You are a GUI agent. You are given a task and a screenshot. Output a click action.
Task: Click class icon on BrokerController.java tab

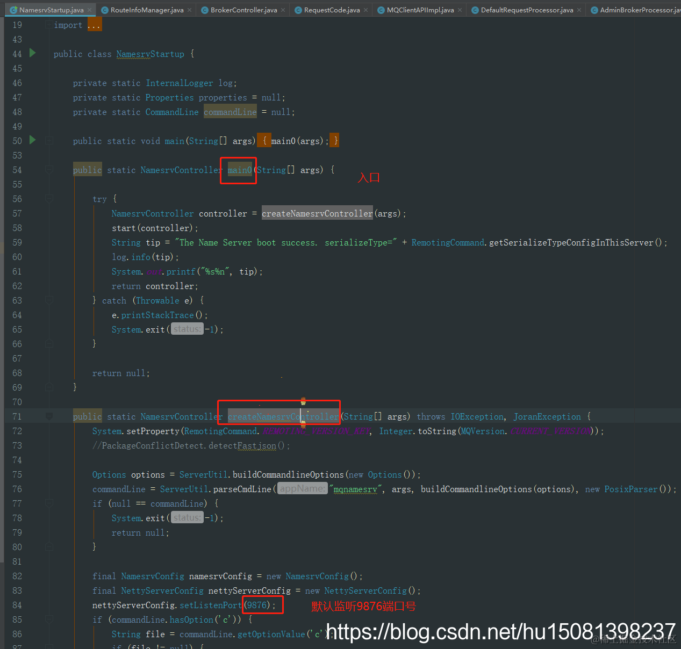(x=205, y=10)
